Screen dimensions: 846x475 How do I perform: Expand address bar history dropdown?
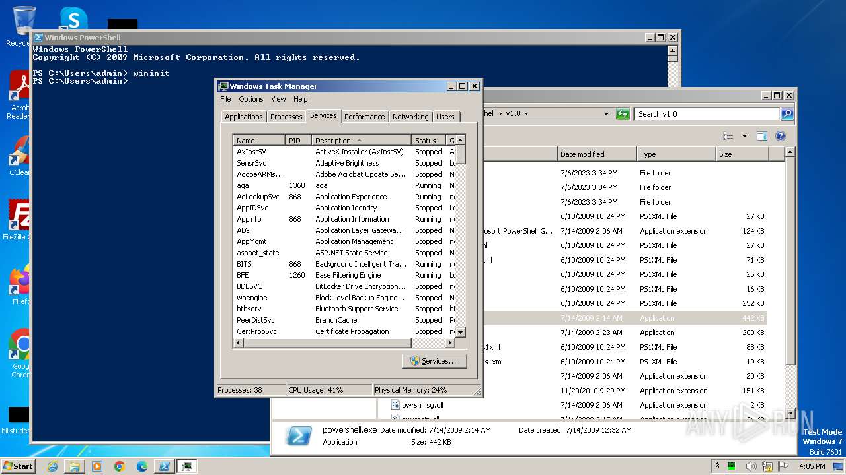coord(606,114)
